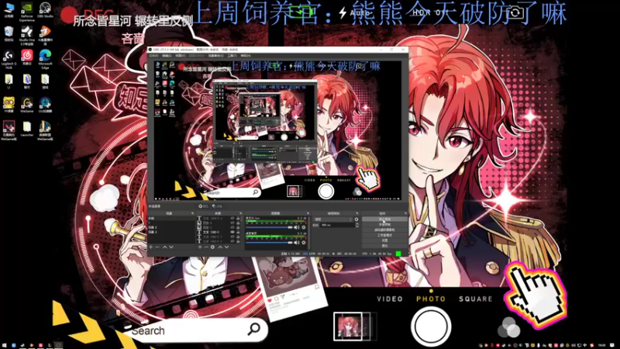
Task: Toggle lock of the visible text source row
Action: [x=238, y=232]
